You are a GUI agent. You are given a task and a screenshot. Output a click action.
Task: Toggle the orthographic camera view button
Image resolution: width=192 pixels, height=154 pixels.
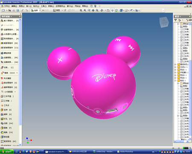coord(112,10)
